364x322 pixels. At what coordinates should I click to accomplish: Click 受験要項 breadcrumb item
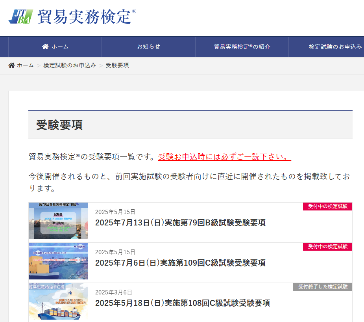point(117,65)
